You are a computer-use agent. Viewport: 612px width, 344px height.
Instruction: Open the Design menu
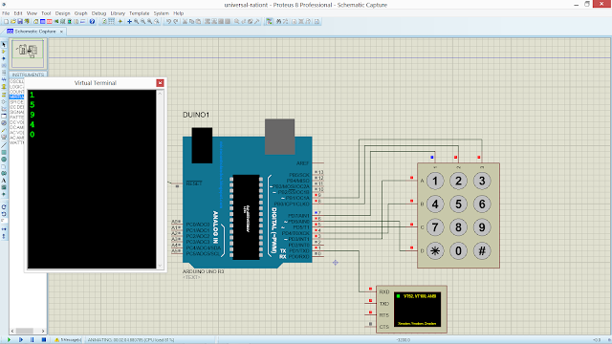(x=62, y=13)
